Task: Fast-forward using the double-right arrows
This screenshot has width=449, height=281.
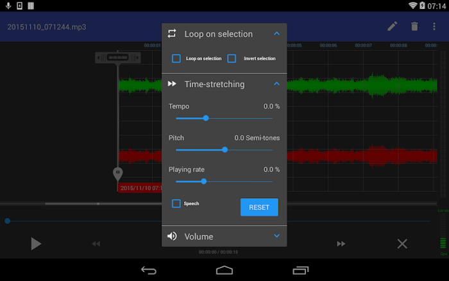Action: pos(341,244)
